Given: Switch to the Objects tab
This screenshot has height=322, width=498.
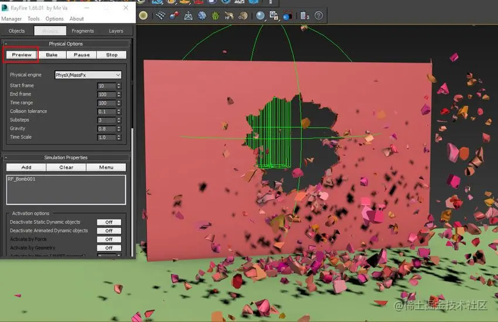Looking at the screenshot, I should click(x=17, y=31).
